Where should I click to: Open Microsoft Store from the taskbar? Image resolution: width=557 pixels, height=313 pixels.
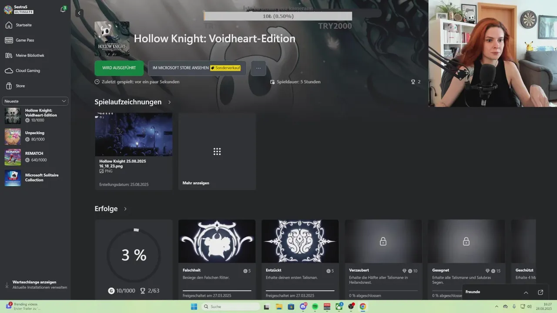(291, 306)
